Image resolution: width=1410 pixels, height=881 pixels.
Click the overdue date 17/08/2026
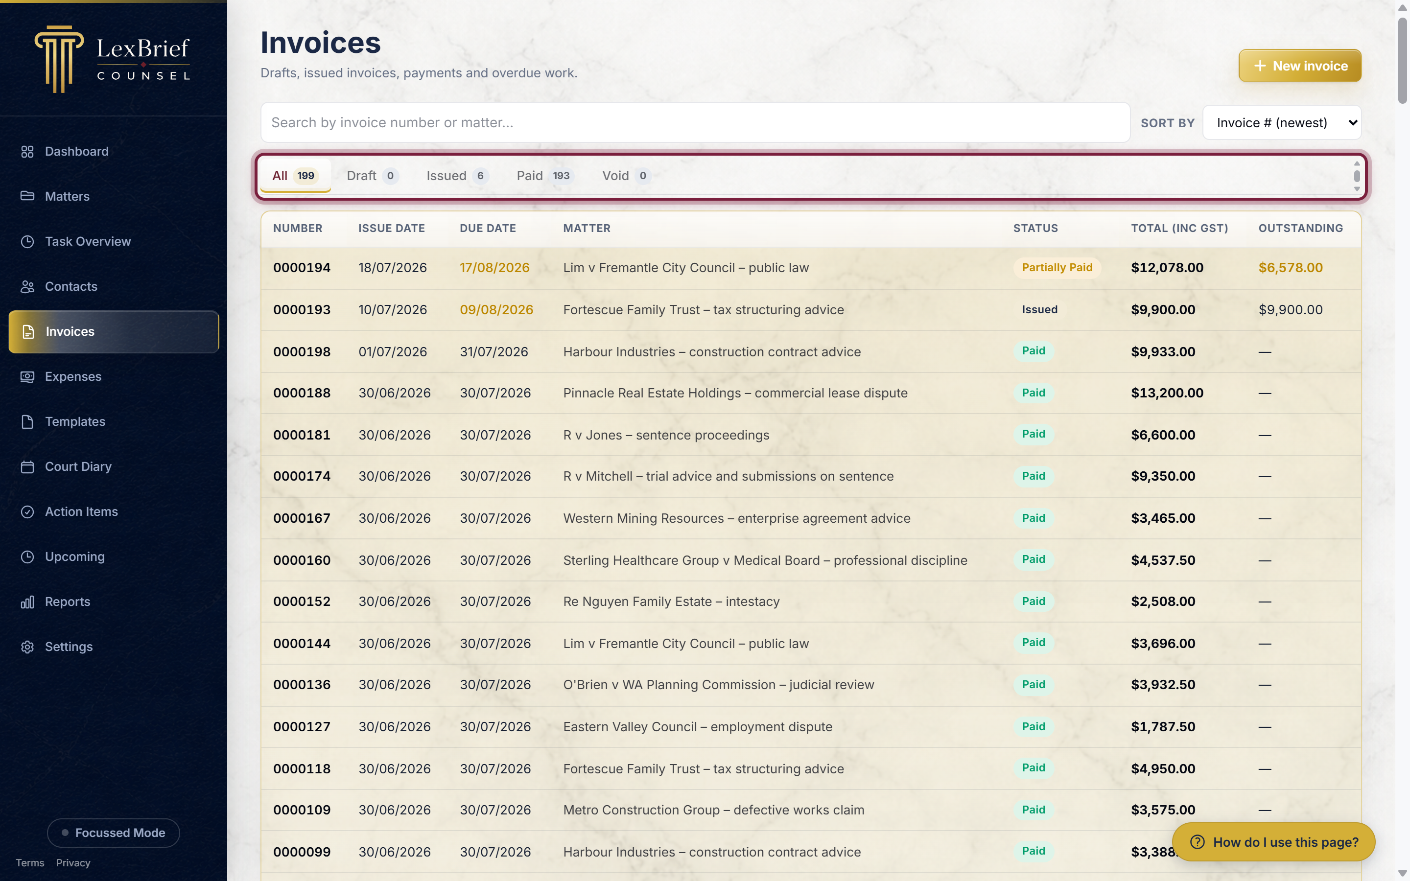coord(494,268)
